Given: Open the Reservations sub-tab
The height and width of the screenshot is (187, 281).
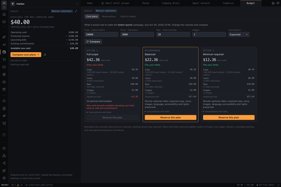Looking at the screenshot, I should [x=109, y=16].
